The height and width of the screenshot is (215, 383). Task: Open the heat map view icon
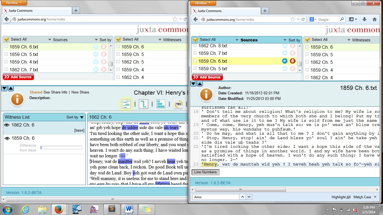coord(126,104)
